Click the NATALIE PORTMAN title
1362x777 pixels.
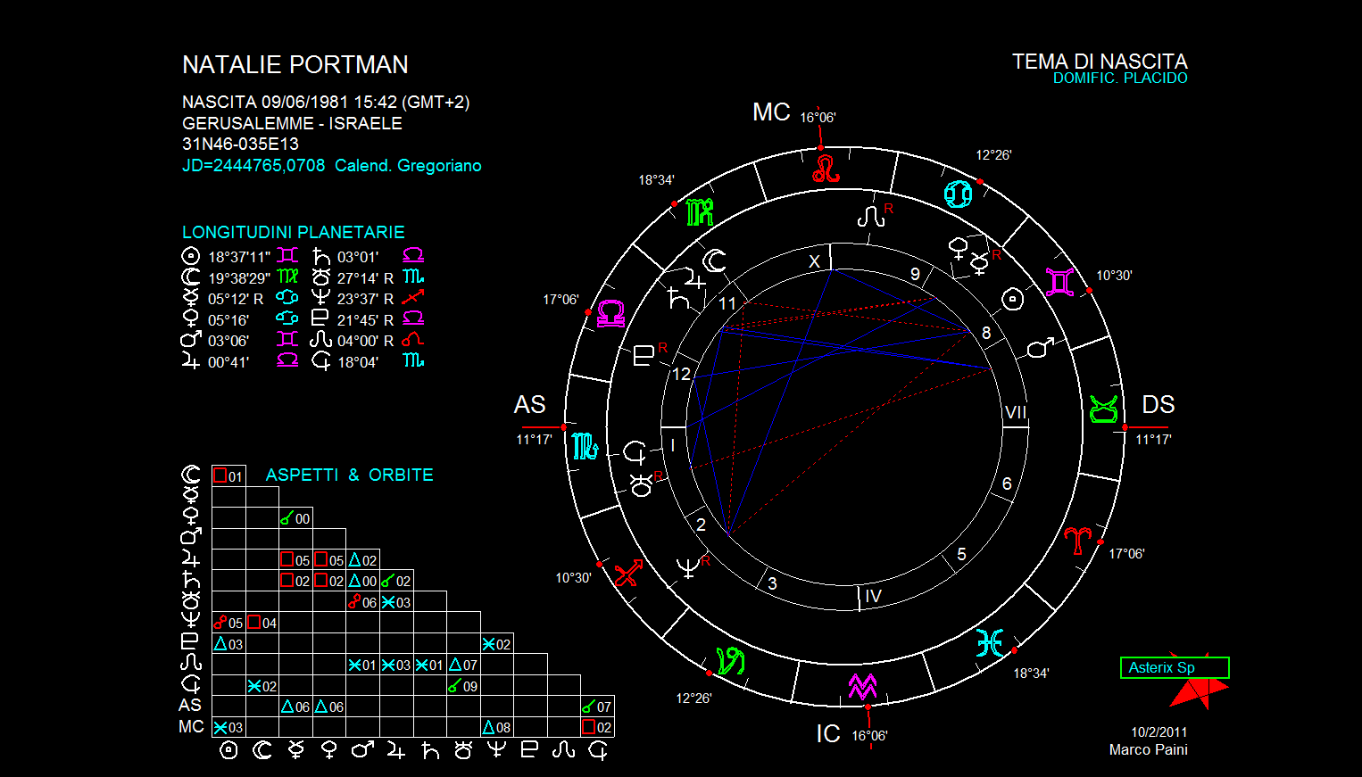point(295,65)
